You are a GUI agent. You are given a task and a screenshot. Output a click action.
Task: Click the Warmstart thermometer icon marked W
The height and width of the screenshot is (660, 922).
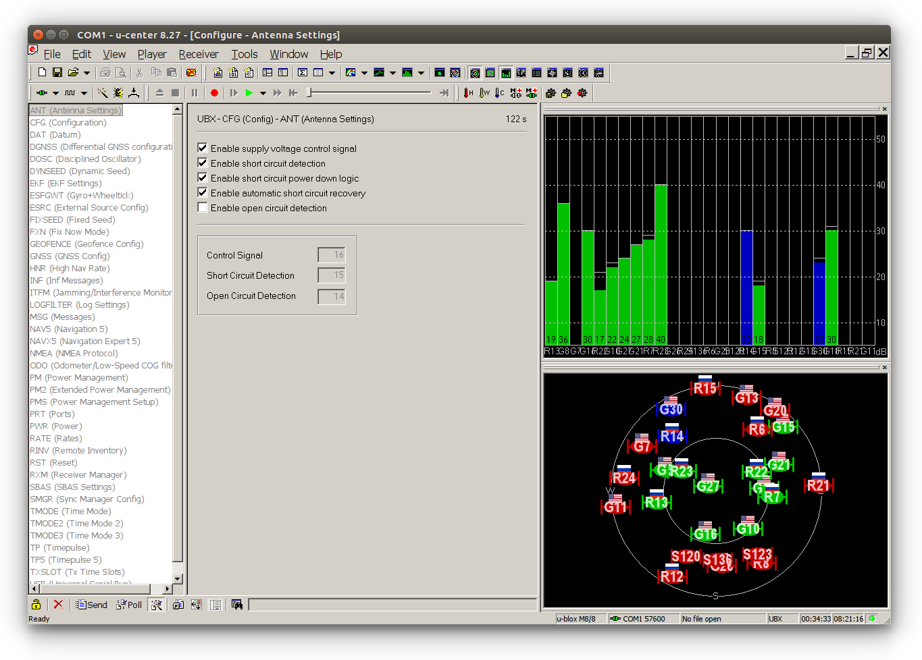click(x=484, y=93)
